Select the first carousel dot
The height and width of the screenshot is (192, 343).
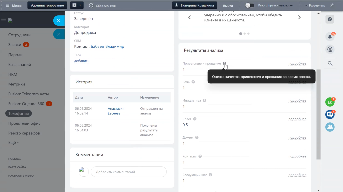(x=241, y=34)
